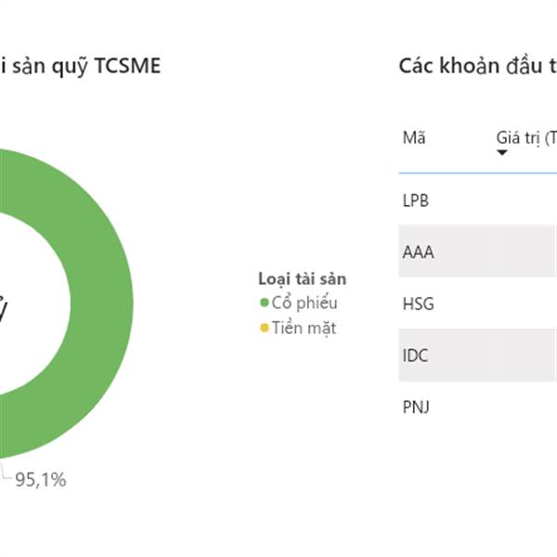Click the Loại tài sản legend title
The width and height of the screenshot is (557, 557).
(303, 278)
